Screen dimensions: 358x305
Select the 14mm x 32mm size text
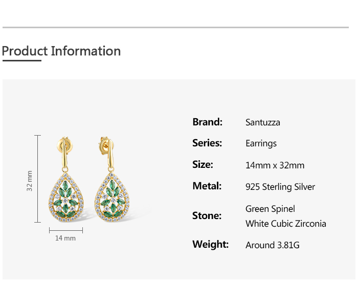(x=275, y=165)
